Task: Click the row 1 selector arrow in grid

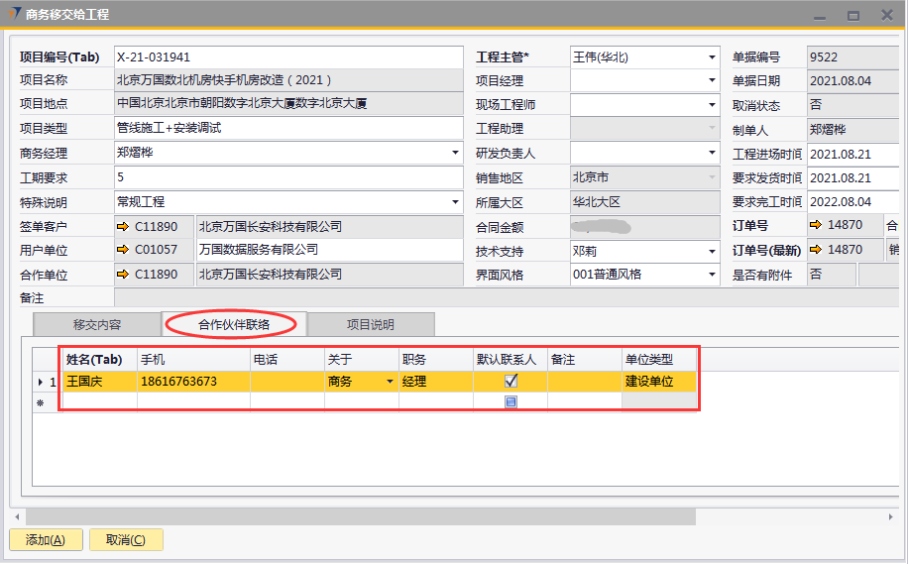Action: tap(41, 382)
